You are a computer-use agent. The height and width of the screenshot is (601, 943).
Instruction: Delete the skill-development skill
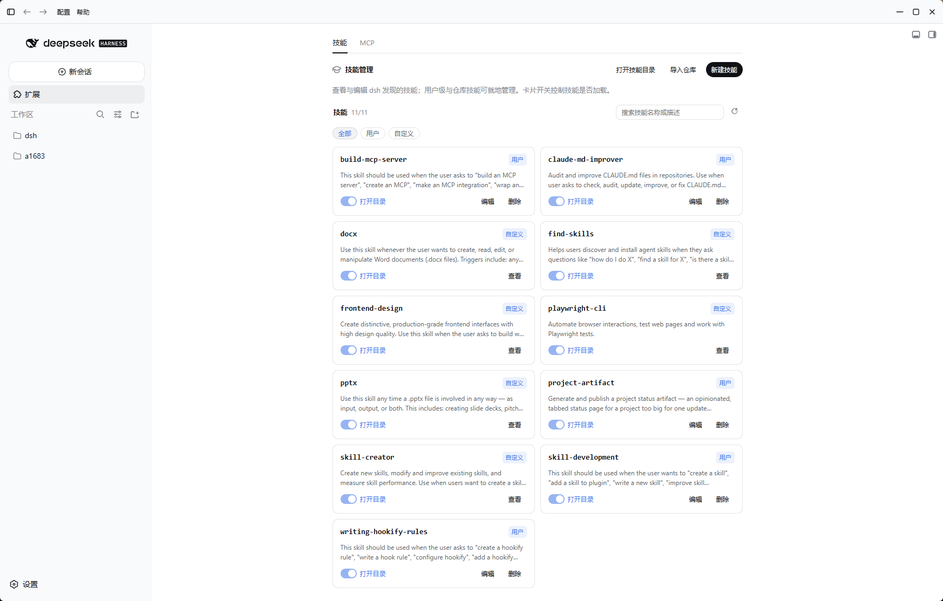pos(723,499)
